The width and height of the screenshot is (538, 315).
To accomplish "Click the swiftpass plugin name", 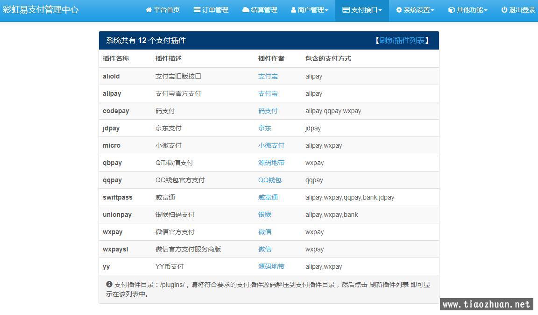I will (117, 197).
